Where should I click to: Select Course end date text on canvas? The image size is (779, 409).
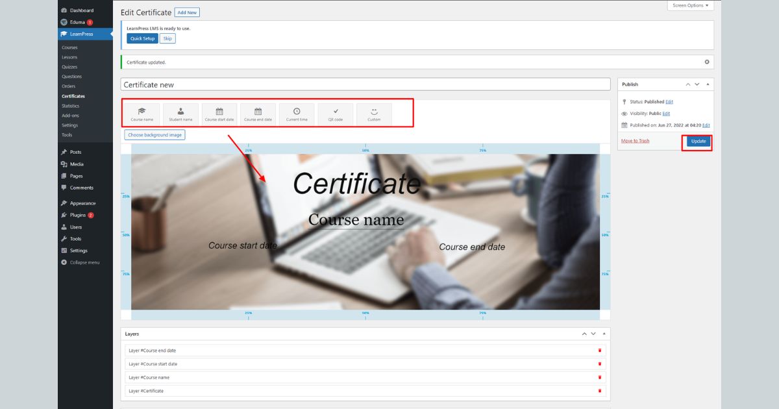click(x=472, y=247)
